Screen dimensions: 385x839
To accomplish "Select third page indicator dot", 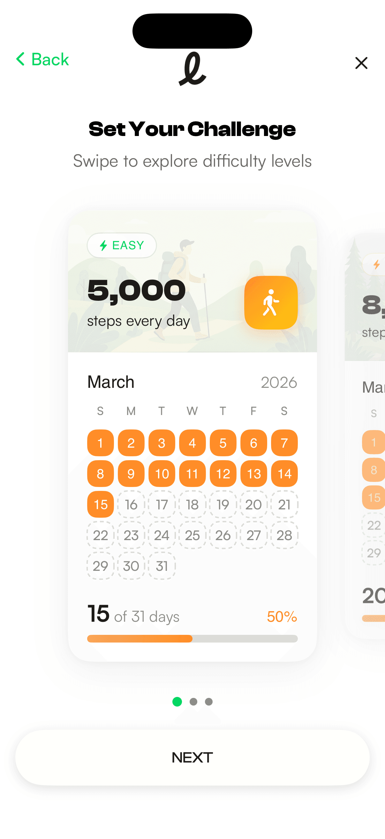I will (x=209, y=701).
